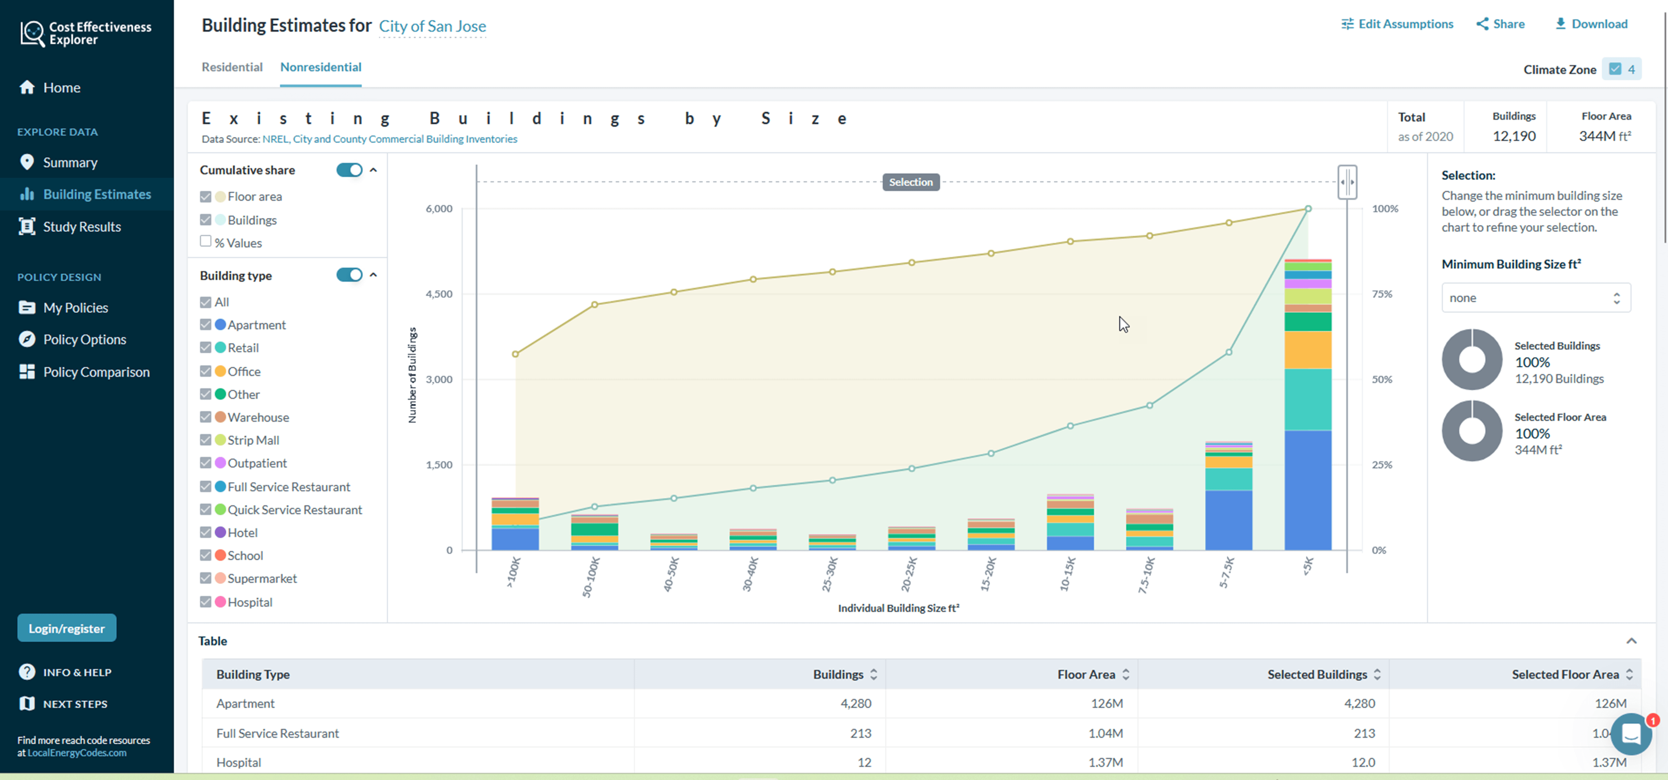Open the Download option
The width and height of the screenshot is (1668, 780).
[x=1592, y=23]
